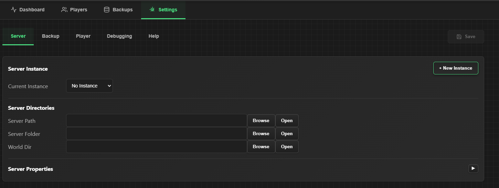Open the Dashboard tab
This screenshot has width=499, height=188.
pyautogui.click(x=28, y=10)
